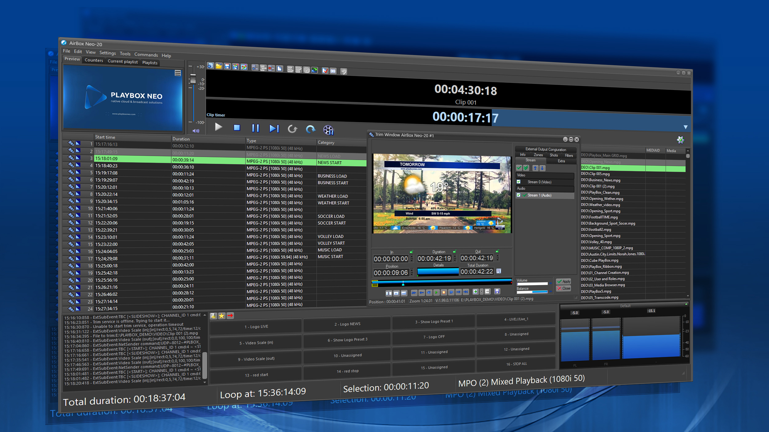Click the settings gear above the media list
Image resolution: width=769 pixels, height=432 pixels.
click(x=681, y=140)
